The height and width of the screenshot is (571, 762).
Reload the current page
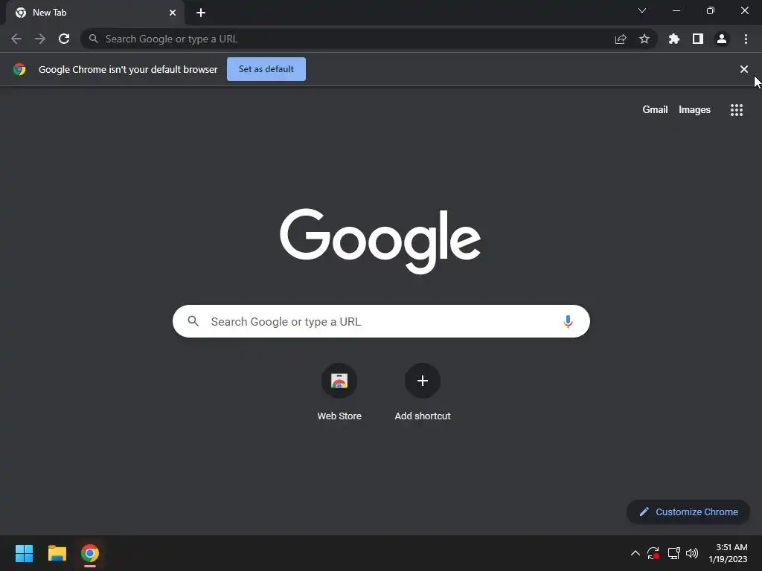[64, 39]
